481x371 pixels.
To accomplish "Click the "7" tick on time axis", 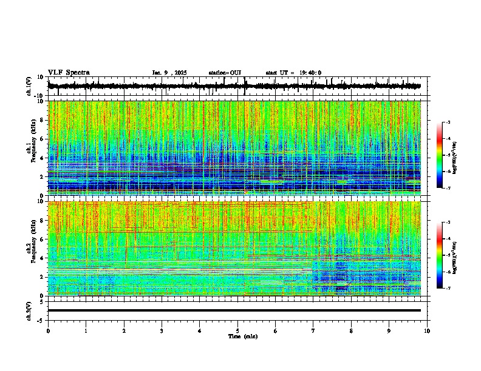I will [313, 331].
